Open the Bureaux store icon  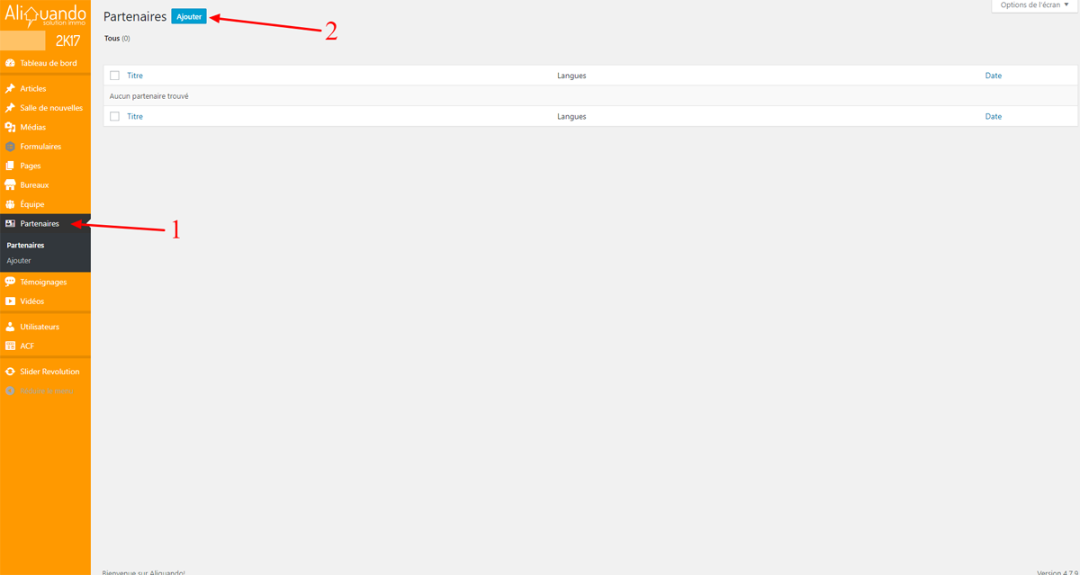[10, 184]
